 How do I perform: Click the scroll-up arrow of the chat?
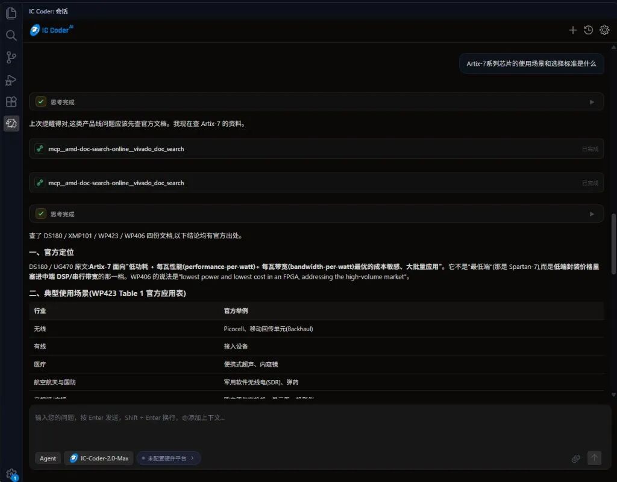click(x=613, y=47)
